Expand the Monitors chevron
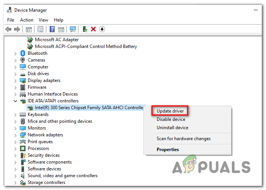This screenshot has width=266, height=190. [16, 128]
